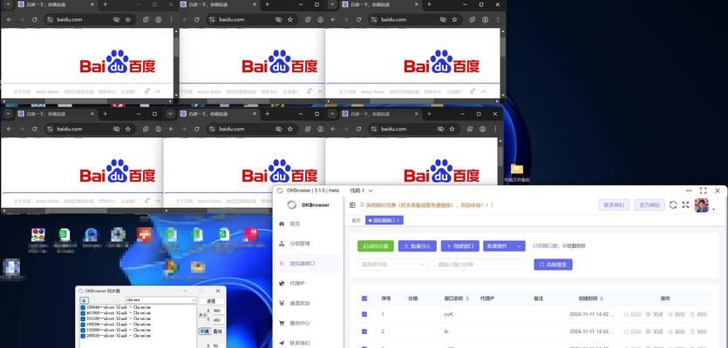The image size is (728, 348).
Task: Click the paper-plane contact item in sidebar
Action: [282, 343]
